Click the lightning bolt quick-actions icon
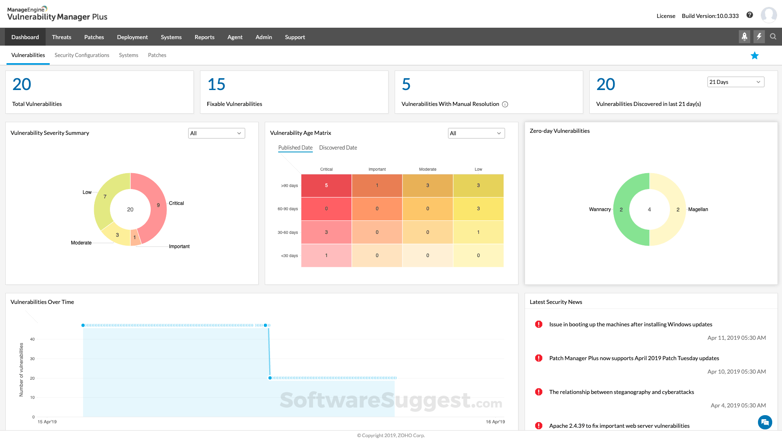Image resolution: width=782 pixels, height=440 pixels. [759, 37]
